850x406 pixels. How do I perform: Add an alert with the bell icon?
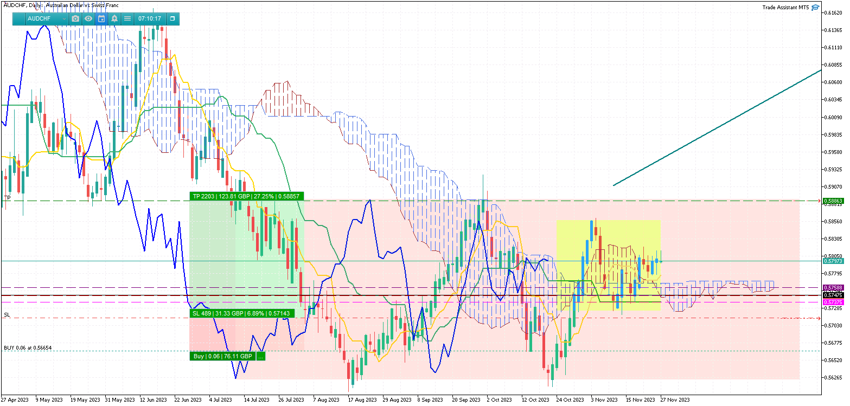click(114, 18)
